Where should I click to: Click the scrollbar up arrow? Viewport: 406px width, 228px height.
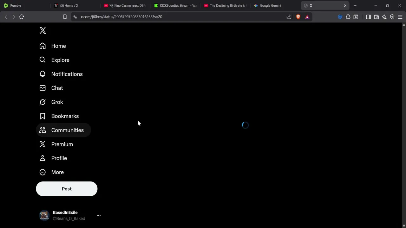coord(404,25)
